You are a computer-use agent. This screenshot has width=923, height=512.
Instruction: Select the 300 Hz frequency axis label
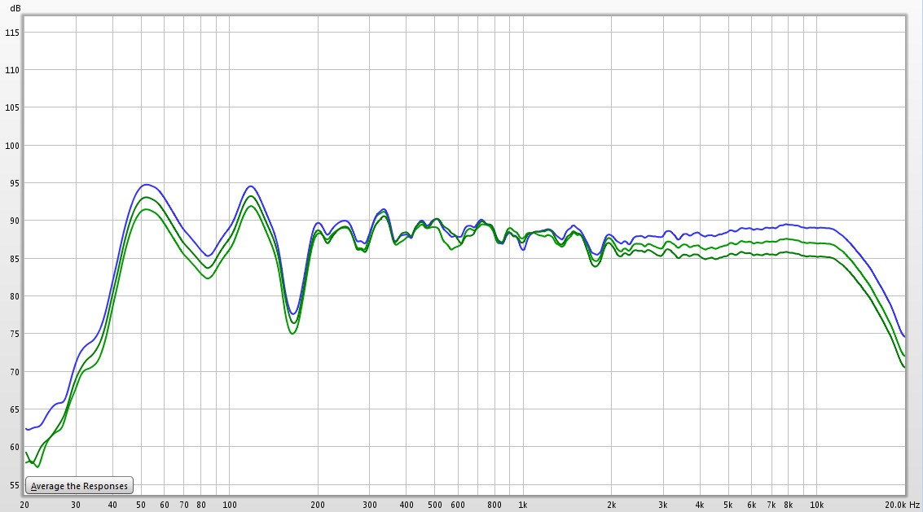(x=370, y=505)
